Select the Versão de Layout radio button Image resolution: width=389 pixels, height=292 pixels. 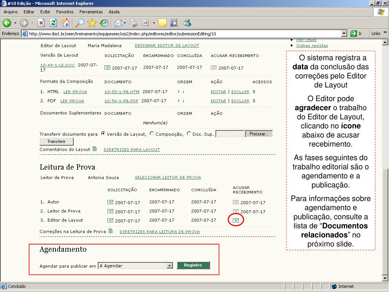[x=103, y=134]
